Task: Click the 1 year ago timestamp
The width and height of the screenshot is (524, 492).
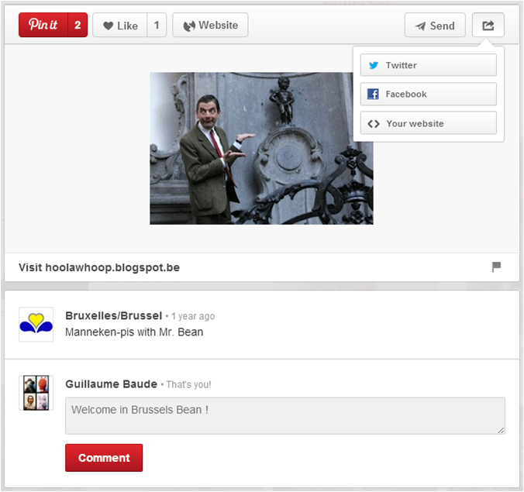Action: pos(193,316)
